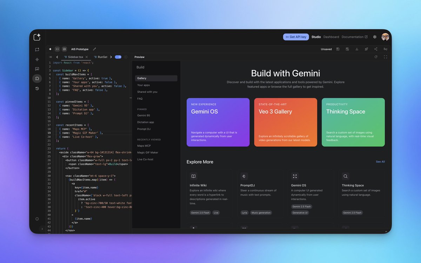Open recently viewed Maps MCP
This screenshot has height=263, width=421.
point(144,146)
